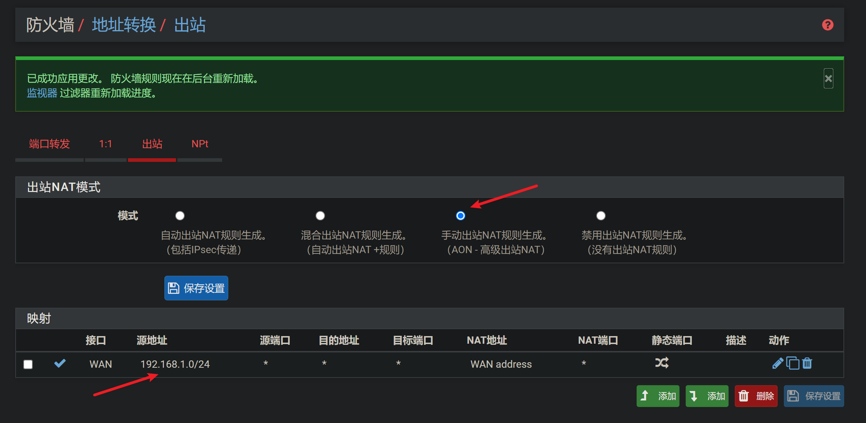Select disable outbound NAT mode
The image size is (866, 423).
click(601, 216)
